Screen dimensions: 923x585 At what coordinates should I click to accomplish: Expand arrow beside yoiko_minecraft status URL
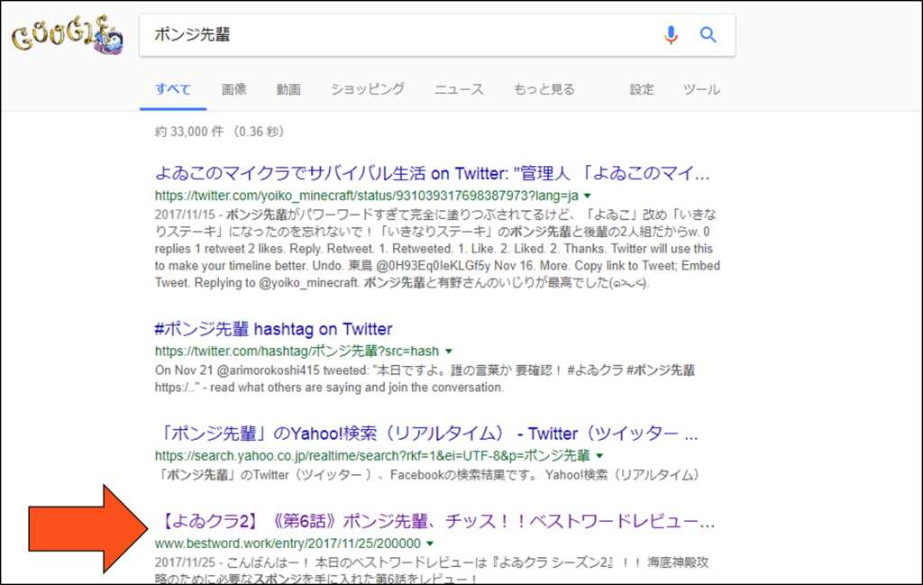[587, 196]
